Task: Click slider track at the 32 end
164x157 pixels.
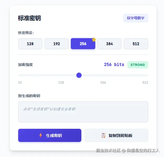Action: point(19,75)
